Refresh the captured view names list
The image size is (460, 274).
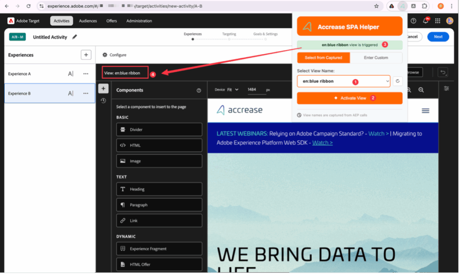tap(398, 81)
